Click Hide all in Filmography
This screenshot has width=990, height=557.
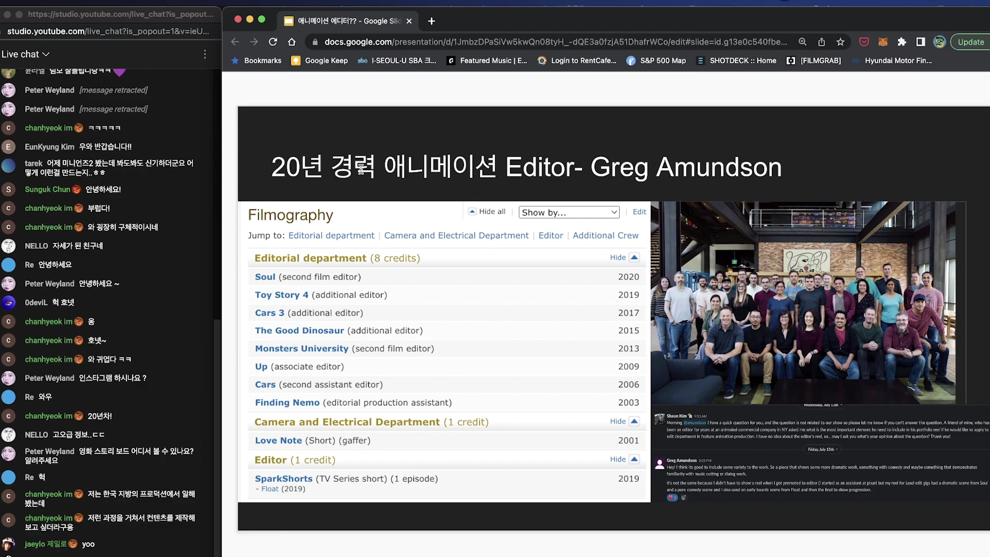click(x=487, y=211)
